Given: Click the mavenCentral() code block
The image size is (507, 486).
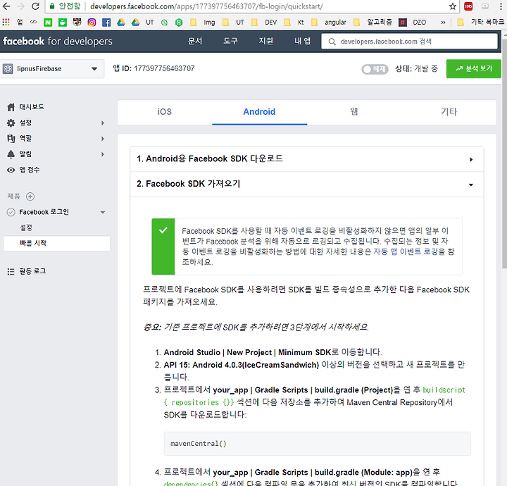Looking at the screenshot, I should tap(317, 443).
